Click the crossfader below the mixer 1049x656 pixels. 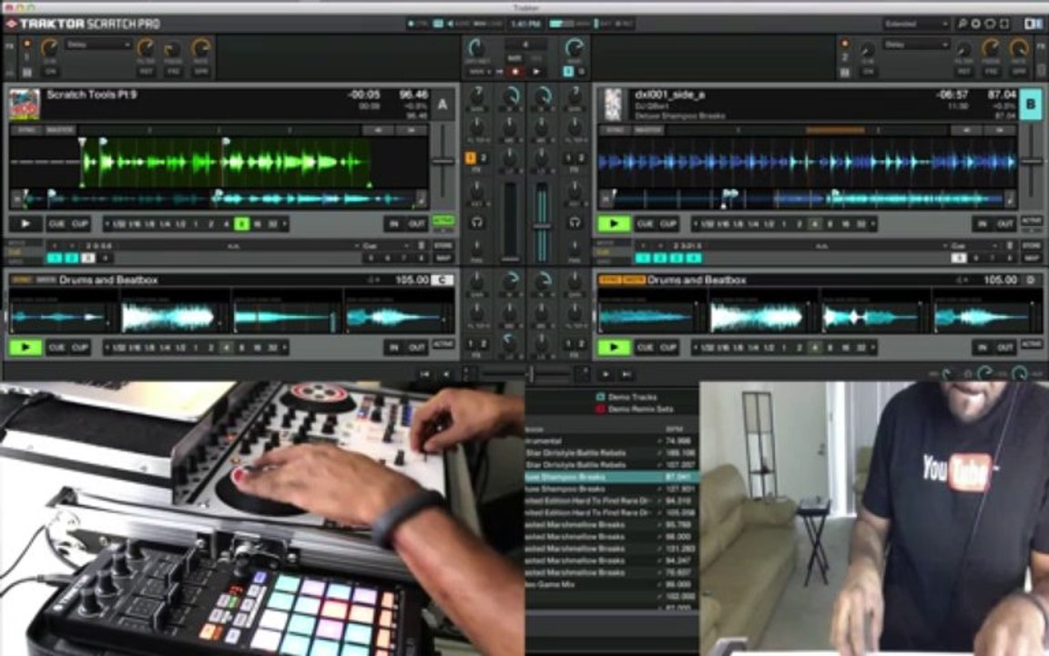[531, 374]
